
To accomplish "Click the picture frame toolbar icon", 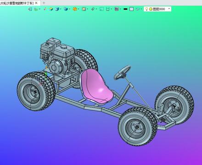I will click(84, 9).
